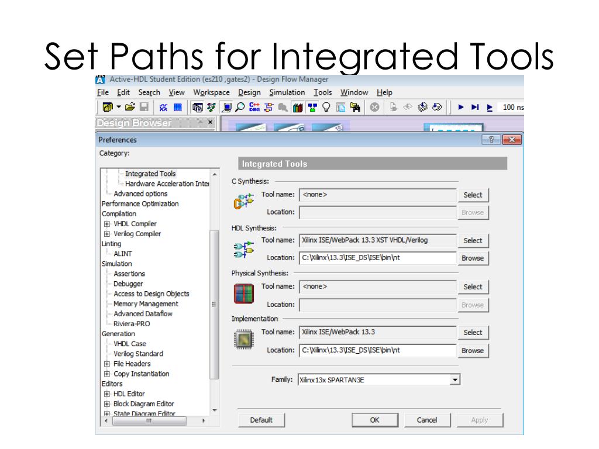The height and width of the screenshot is (449, 599).
Task: Click the light bulb toolbar icon
Action: click(x=326, y=108)
